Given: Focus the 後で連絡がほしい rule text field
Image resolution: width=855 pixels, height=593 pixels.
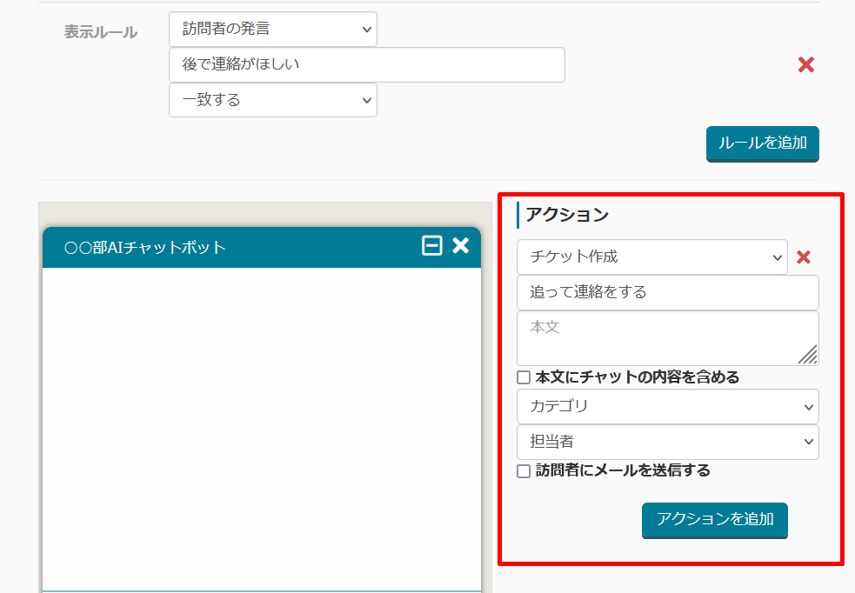Looking at the screenshot, I should coord(366,64).
